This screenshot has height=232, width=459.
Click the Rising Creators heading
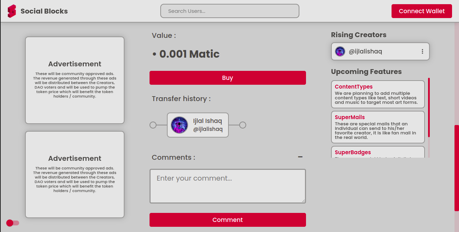tap(359, 35)
